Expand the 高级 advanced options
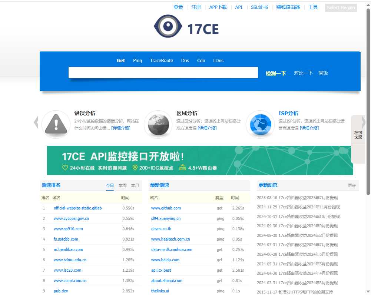This screenshot has width=371, height=295. coord(323,73)
